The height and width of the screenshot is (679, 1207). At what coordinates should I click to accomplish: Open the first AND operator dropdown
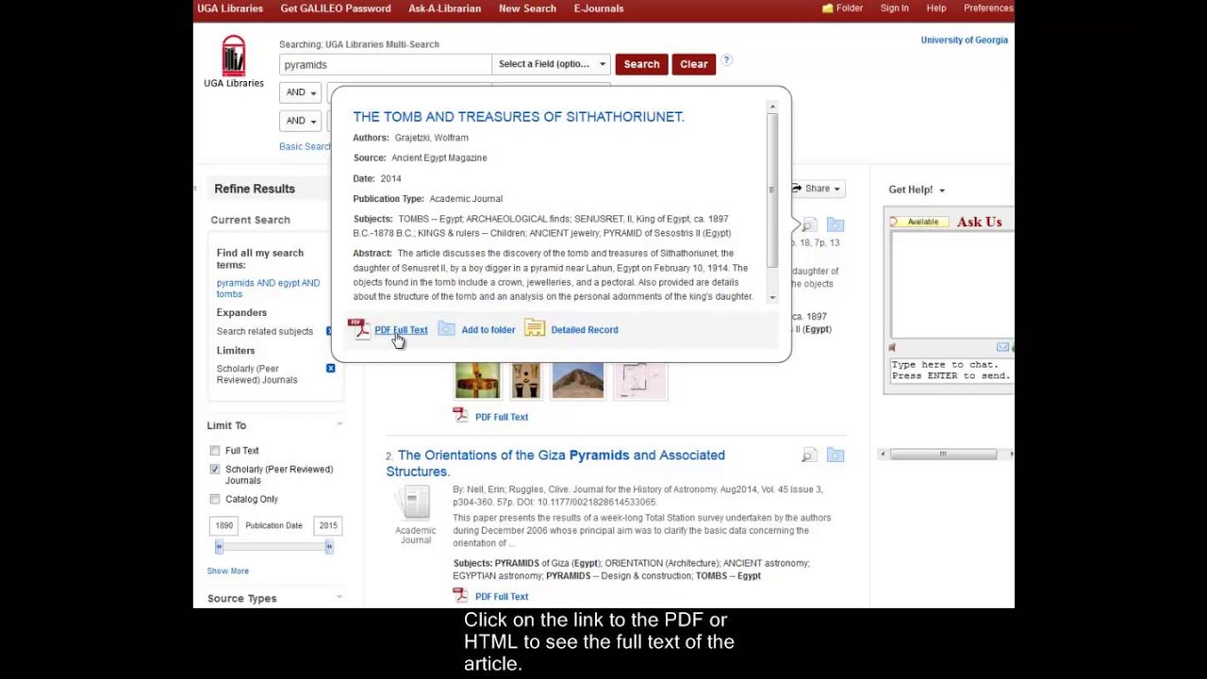(301, 92)
